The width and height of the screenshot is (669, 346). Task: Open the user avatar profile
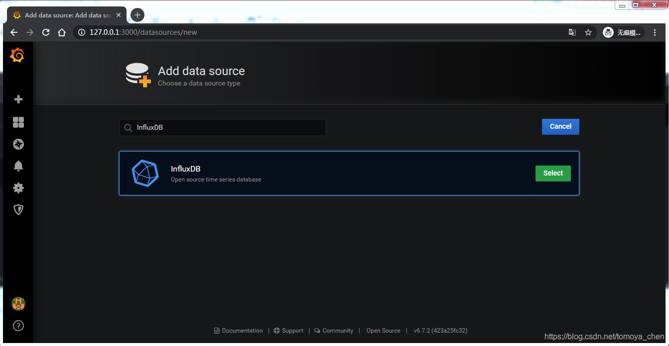(18, 304)
